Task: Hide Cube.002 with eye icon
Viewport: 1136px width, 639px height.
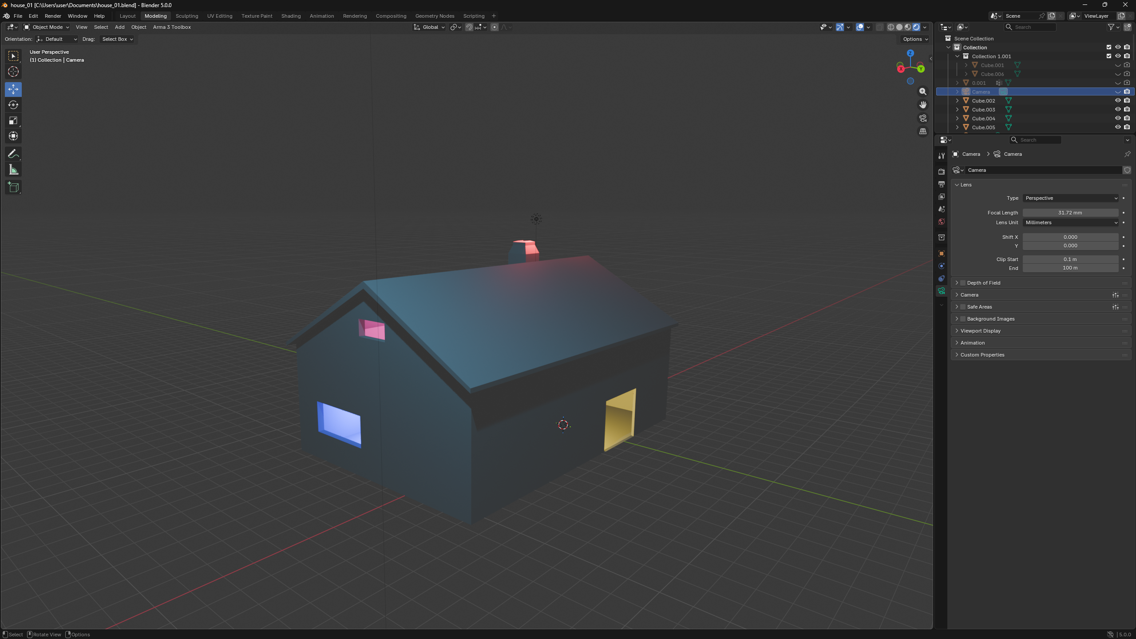Action: pos(1118,100)
